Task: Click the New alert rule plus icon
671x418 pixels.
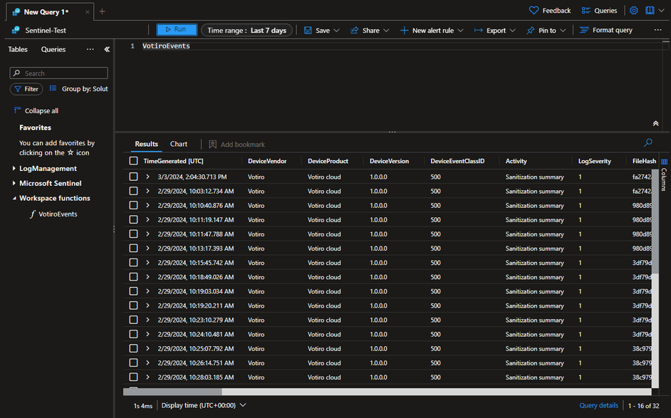Action: coord(404,31)
